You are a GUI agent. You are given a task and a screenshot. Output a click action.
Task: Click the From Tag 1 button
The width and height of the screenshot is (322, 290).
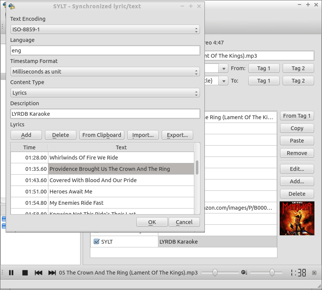tap(297, 116)
